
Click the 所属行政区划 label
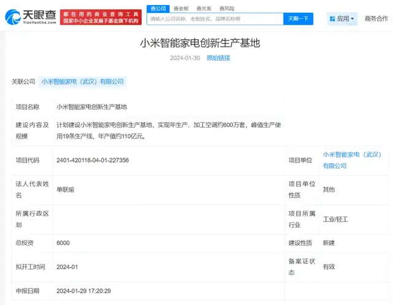(32, 219)
